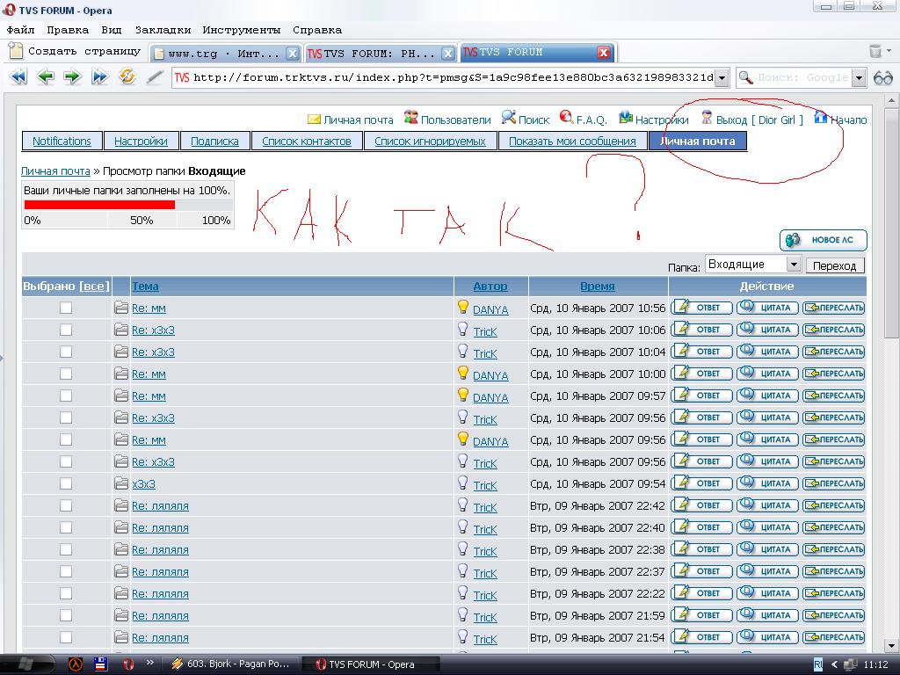
Task: Click the Half-Life icon in the taskbar
Action: coord(76,664)
